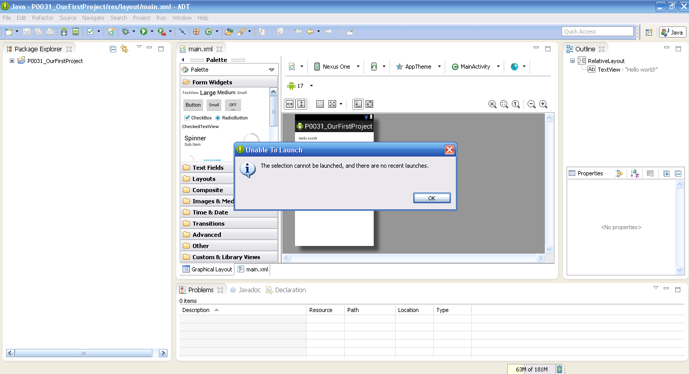689x374 pixels.
Task: Click OK in the Unable To Launch dialog
Action: click(432, 198)
